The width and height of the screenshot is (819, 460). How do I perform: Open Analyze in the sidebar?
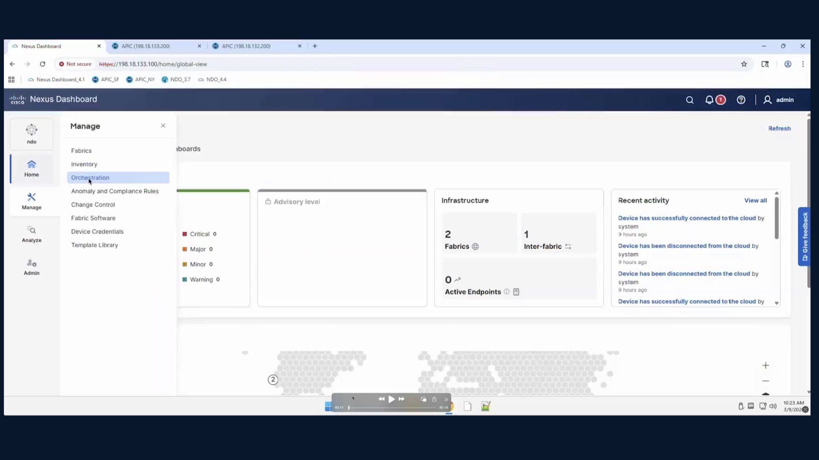click(x=32, y=234)
